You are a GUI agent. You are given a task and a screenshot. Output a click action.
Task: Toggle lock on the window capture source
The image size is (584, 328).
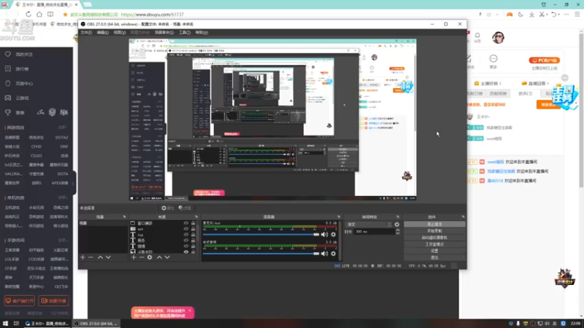pyautogui.click(x=193, y=223)
